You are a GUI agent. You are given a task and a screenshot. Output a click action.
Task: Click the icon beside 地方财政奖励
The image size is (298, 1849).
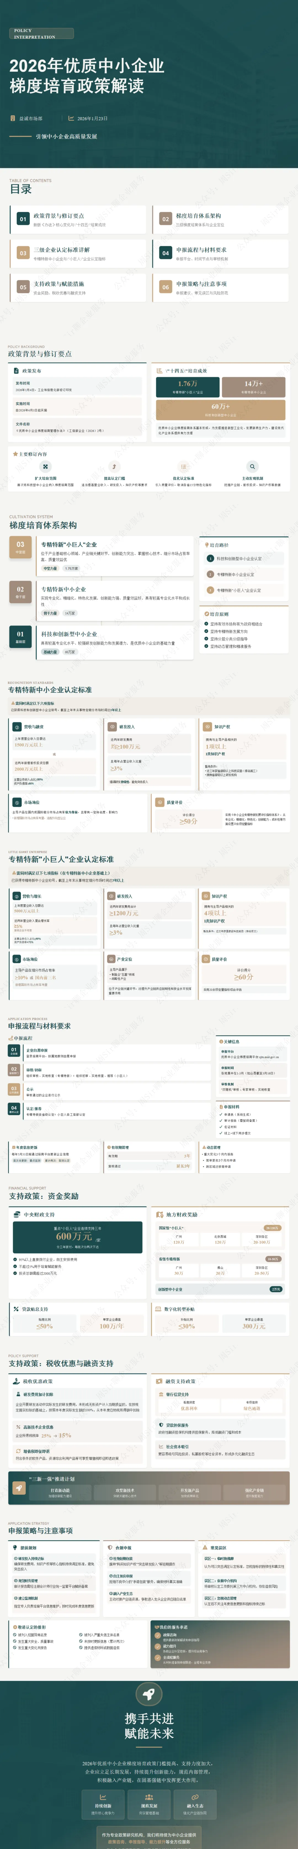click(x=160, y=1215)
